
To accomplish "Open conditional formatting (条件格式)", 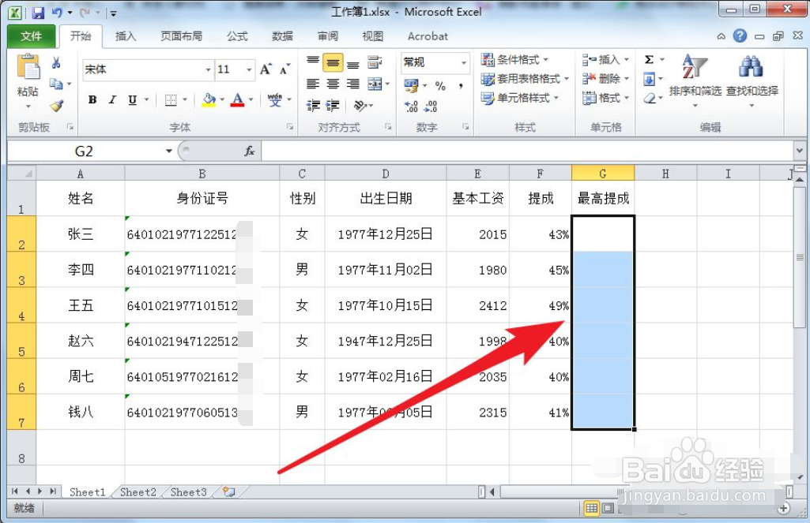I will tap(517, 60).
